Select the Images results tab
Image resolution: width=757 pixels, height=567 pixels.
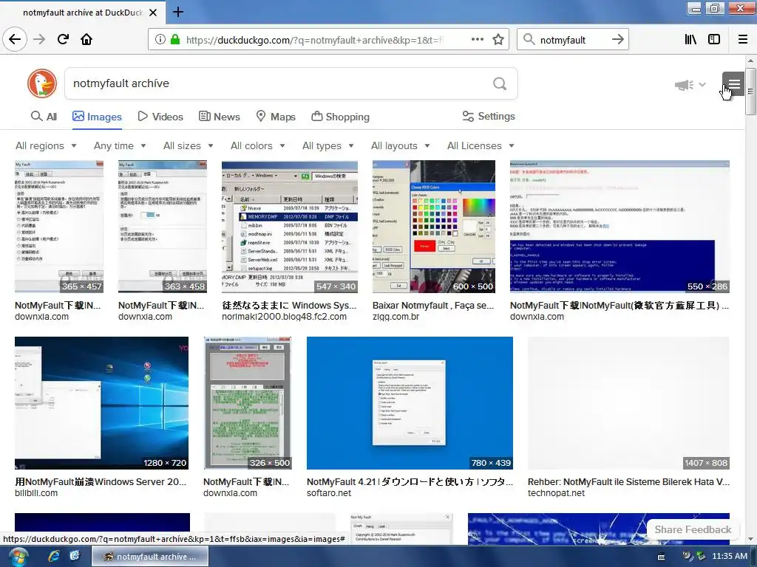coord(97,117)
